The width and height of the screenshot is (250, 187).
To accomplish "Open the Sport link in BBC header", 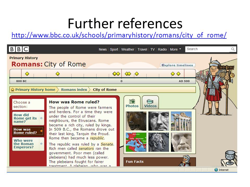I will pyautogui.click(x=114, y=49).
